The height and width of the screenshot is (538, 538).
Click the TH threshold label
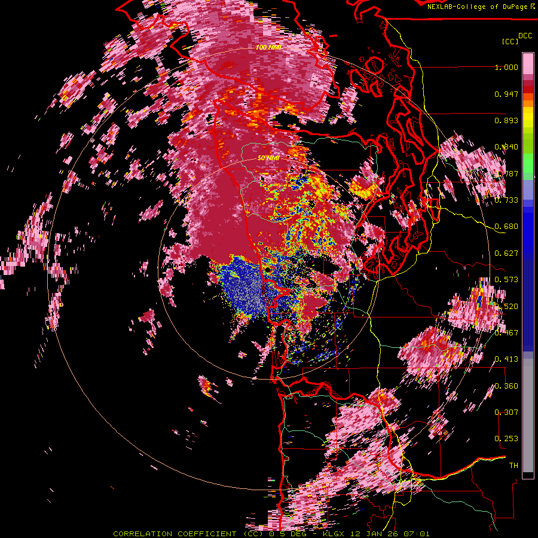tap(513, 466)
